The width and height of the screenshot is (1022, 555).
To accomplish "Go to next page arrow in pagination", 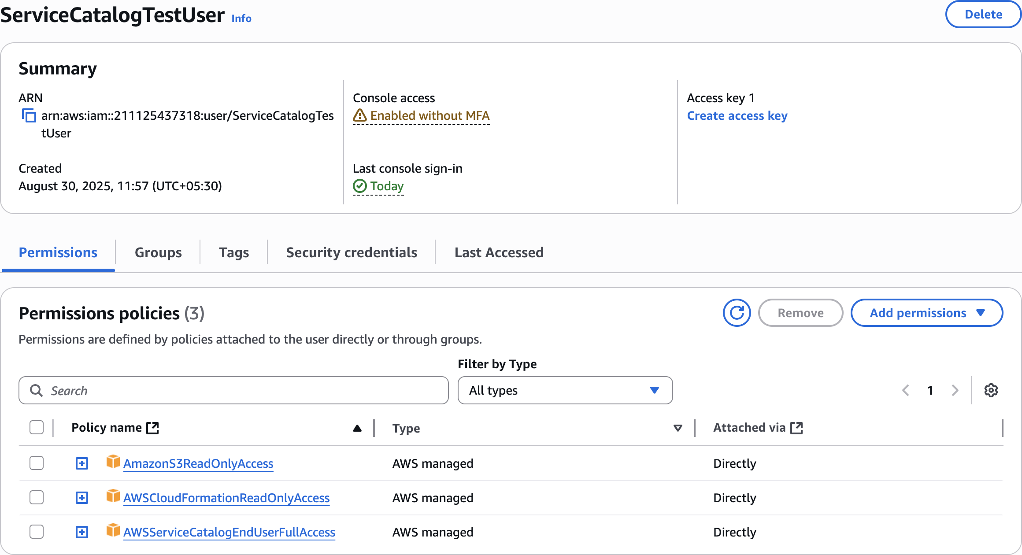I will pyautogui.click(x=955, y=390).
